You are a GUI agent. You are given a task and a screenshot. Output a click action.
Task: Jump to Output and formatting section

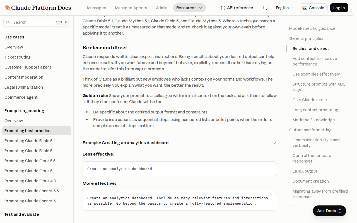310,130
